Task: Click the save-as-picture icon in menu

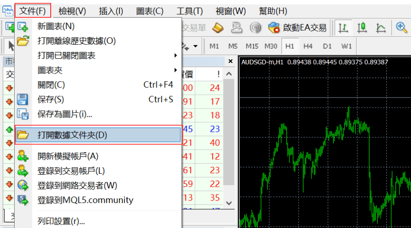Action: click(23, 114)
